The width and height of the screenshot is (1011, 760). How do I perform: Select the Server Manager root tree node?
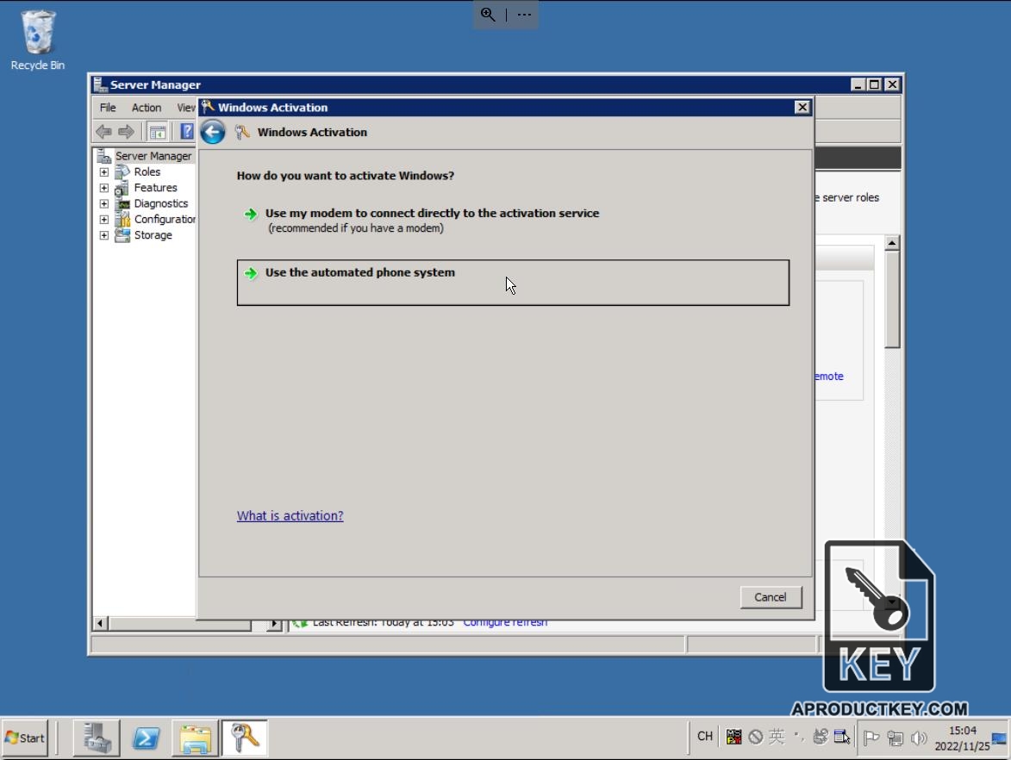click(153, 156)
